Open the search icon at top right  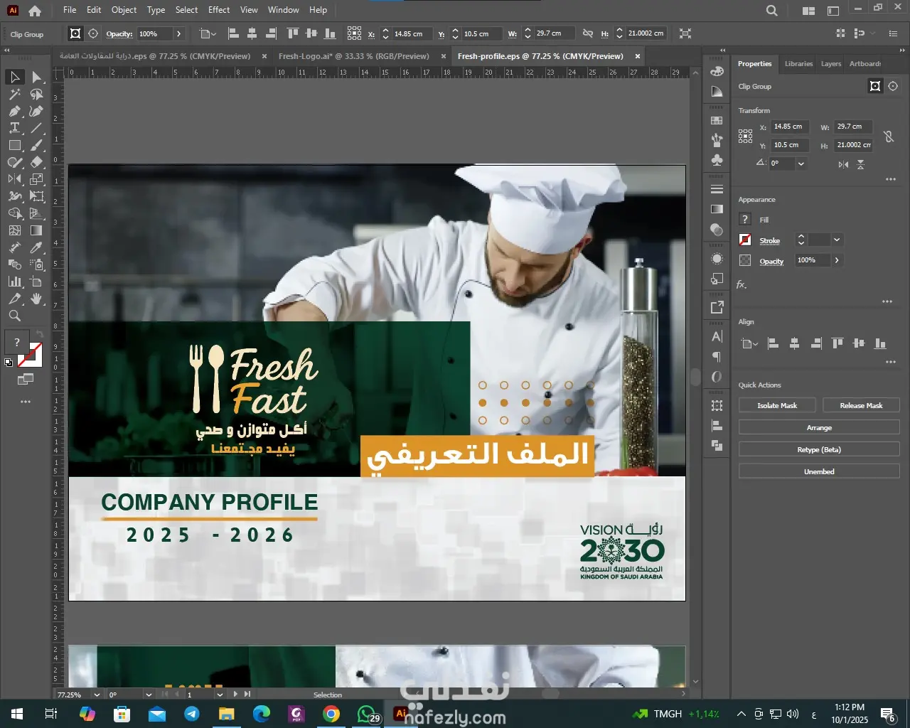pos(772,11)
